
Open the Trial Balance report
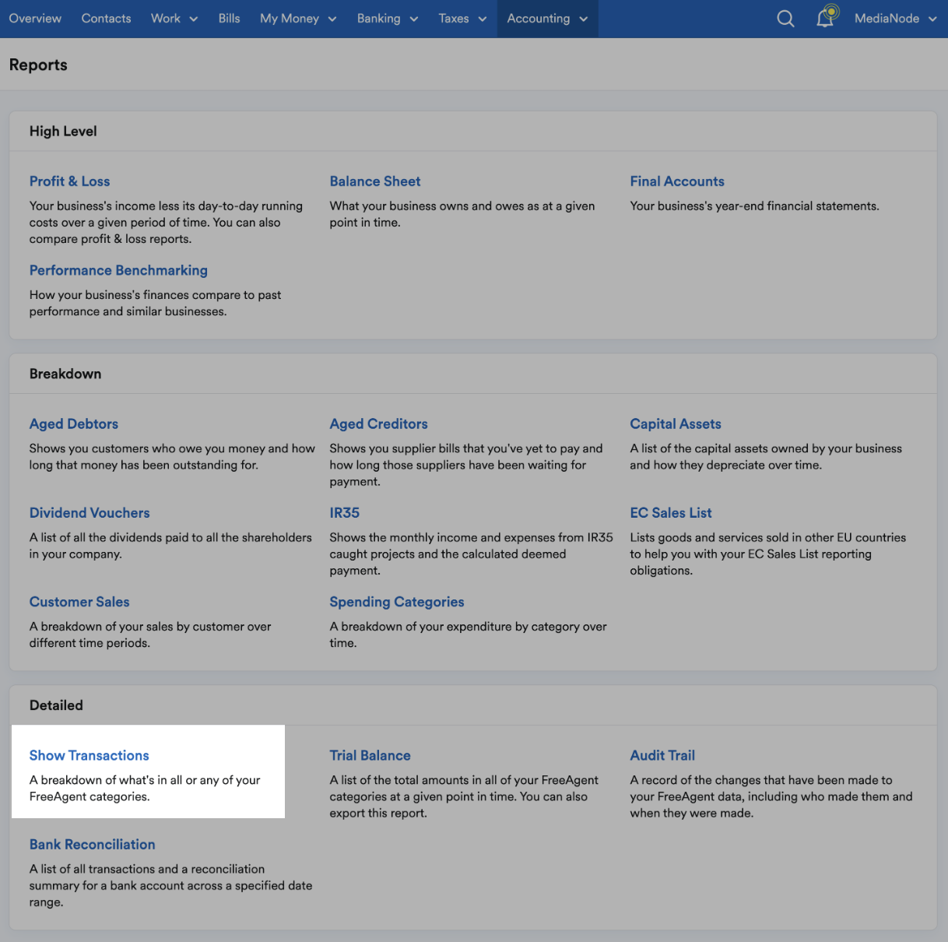[370, 755]
